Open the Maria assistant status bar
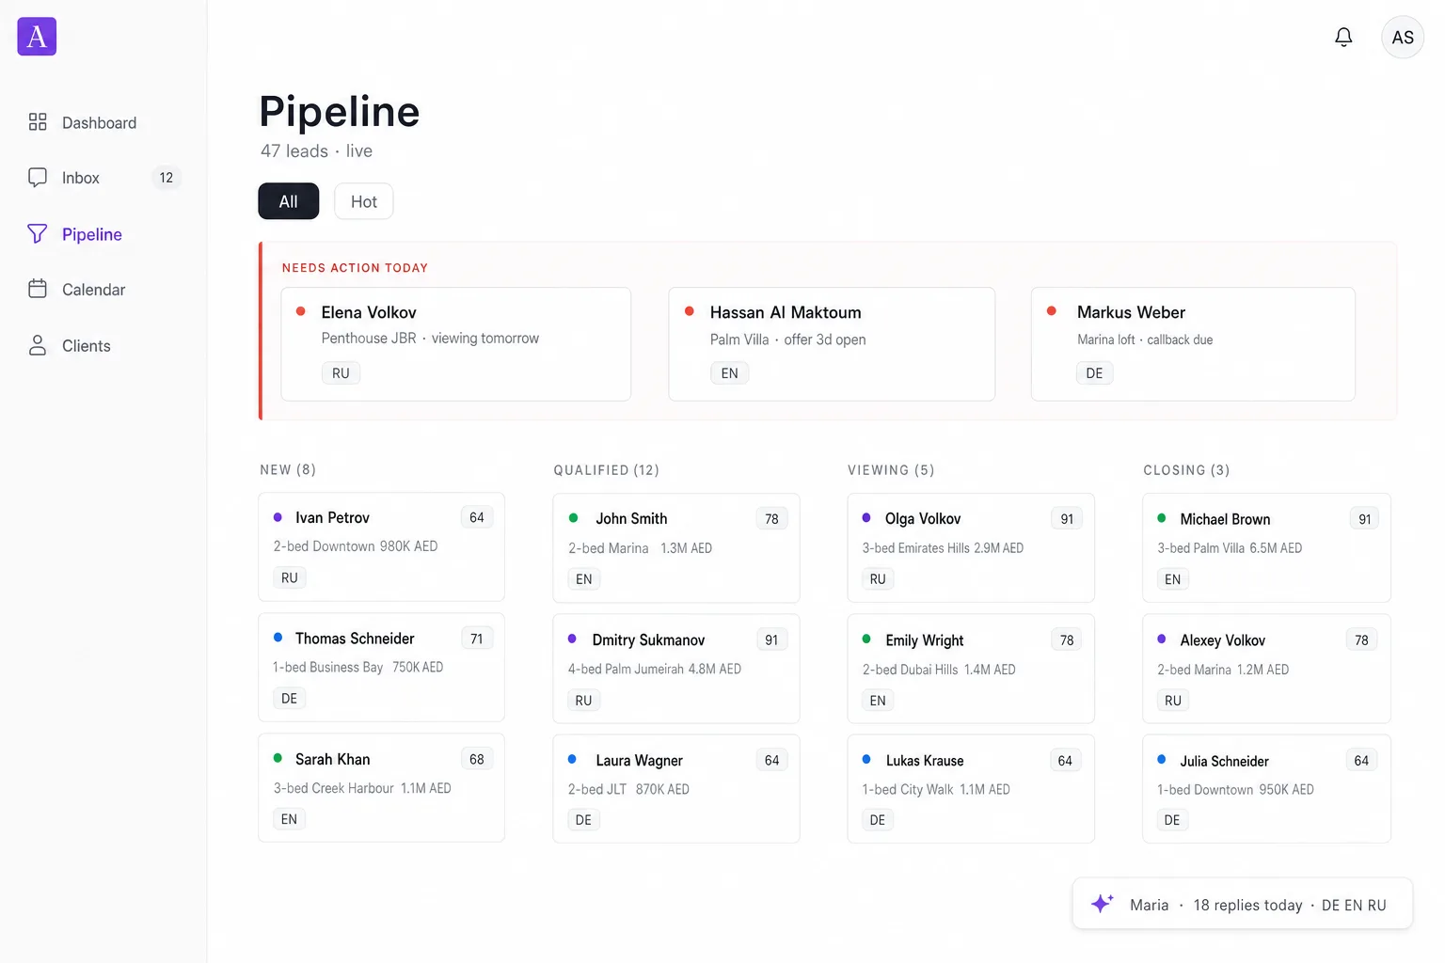1445x963 pixels. (1243, 904)
